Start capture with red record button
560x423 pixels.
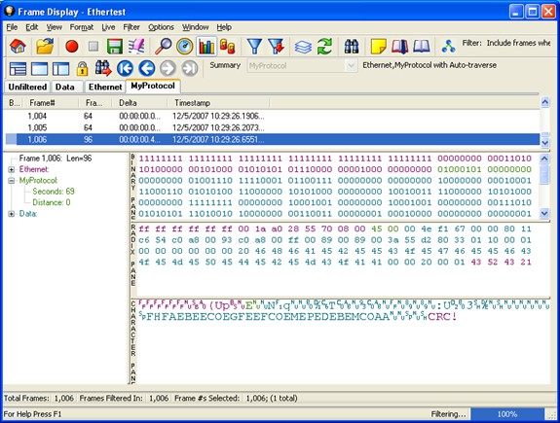pos(72,47)
